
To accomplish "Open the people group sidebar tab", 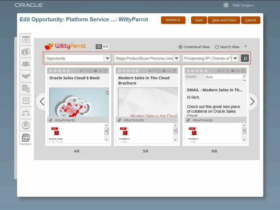I will 26,64.
